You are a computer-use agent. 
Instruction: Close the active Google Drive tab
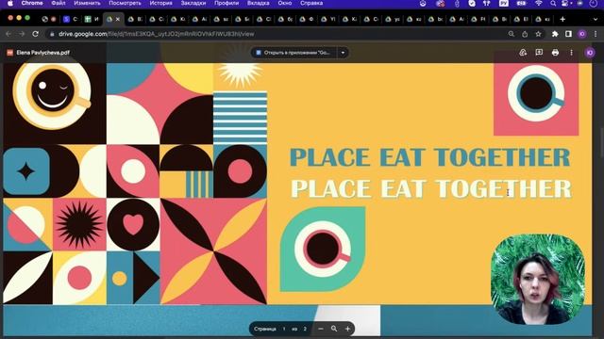tap(118, 19)
